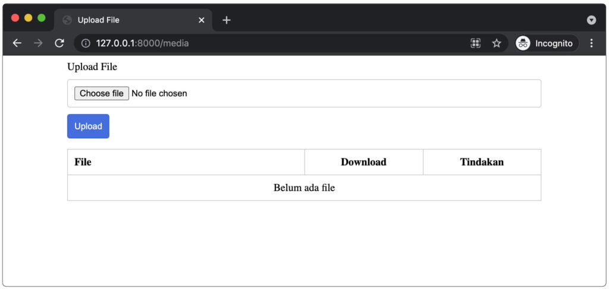View site information icon in address bar
The height and width of the screenshot is (289, 609).
(x=86, y=43)
